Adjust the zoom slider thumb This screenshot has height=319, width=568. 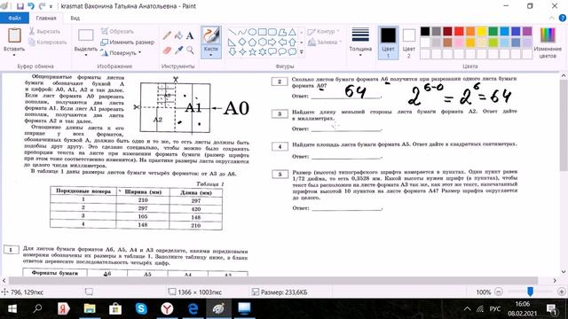tap(530, 292)
